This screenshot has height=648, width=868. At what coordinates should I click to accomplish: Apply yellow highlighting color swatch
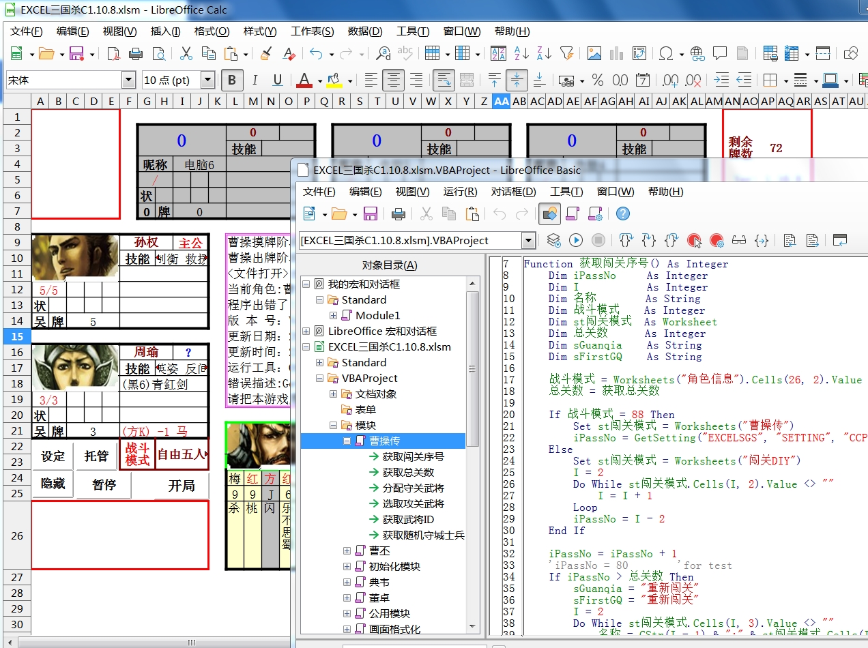coord(334,80)
